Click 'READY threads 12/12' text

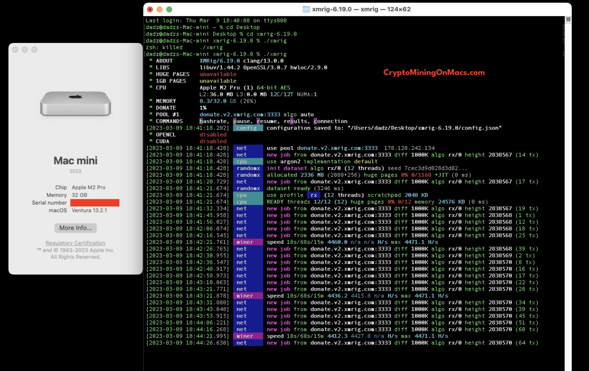point(299,202)
